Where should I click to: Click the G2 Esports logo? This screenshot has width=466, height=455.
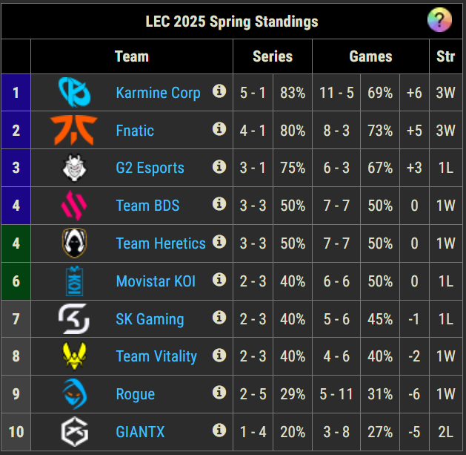tap(74, 168)
